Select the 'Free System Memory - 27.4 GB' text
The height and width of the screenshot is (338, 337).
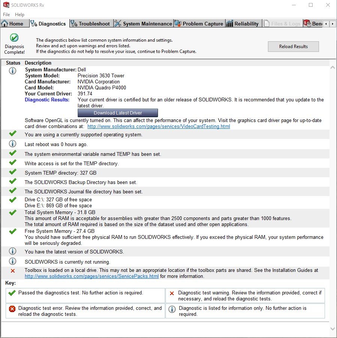coord(60,231)
